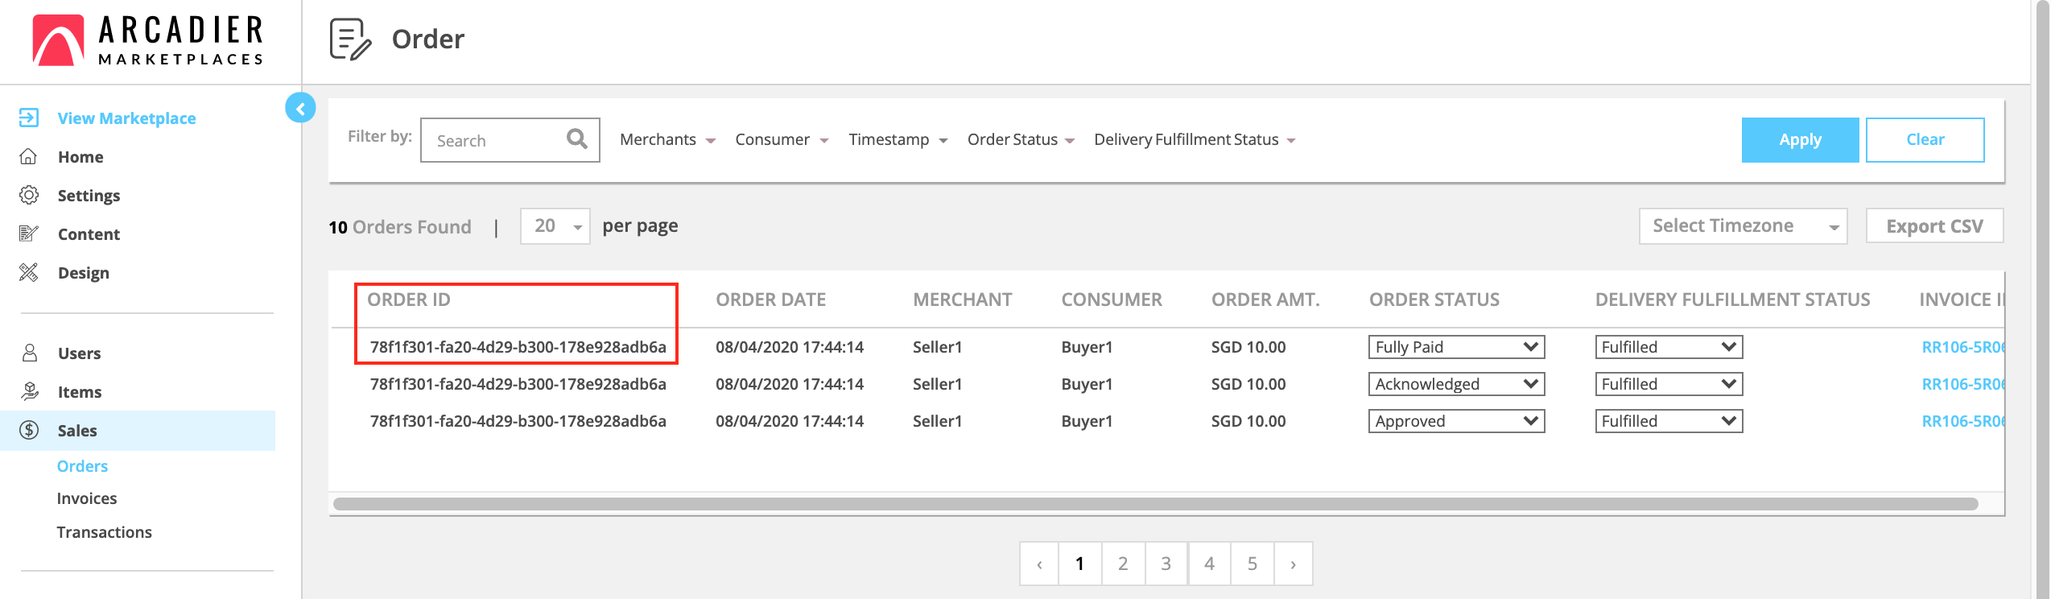Collapse sidebar with blue arrow button
The height and width of the screenshot is (599, 2051).
pos(300,108)
